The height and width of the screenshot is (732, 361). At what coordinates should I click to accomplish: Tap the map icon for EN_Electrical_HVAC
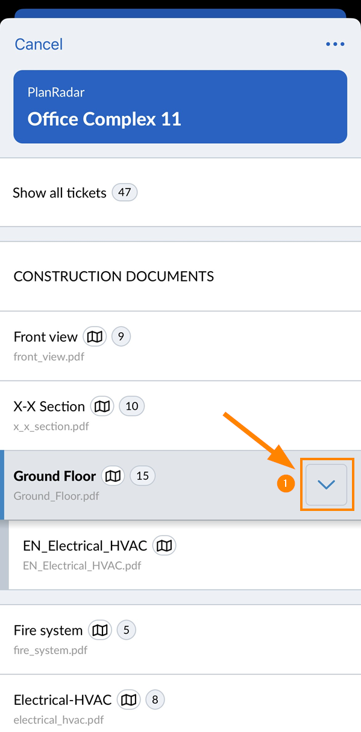click(x=165, y=546)
